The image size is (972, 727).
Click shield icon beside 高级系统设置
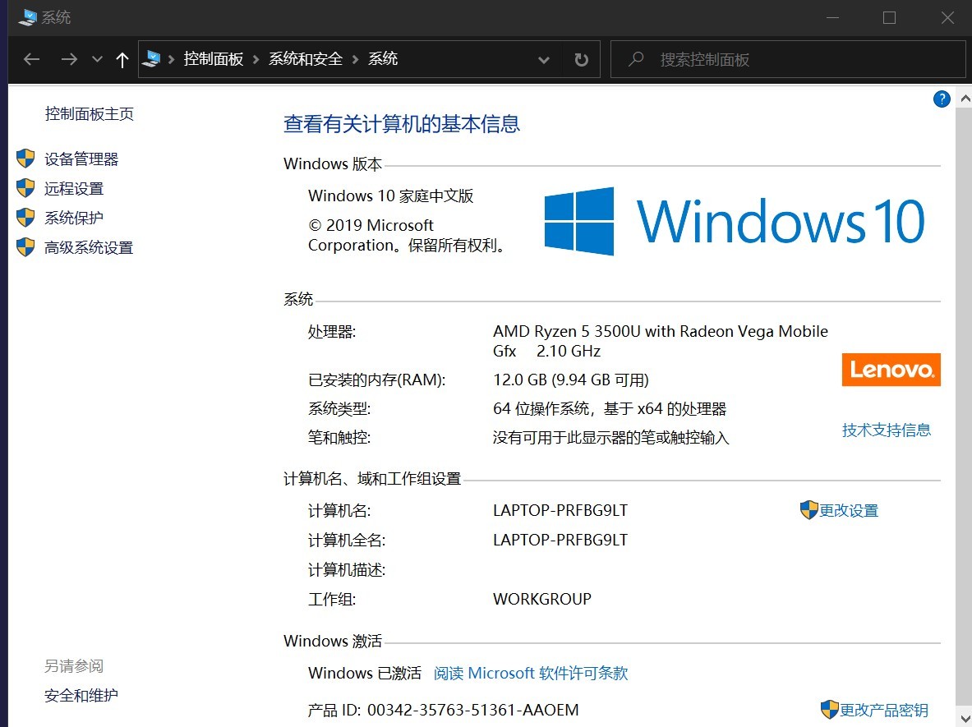pos(25,247)
